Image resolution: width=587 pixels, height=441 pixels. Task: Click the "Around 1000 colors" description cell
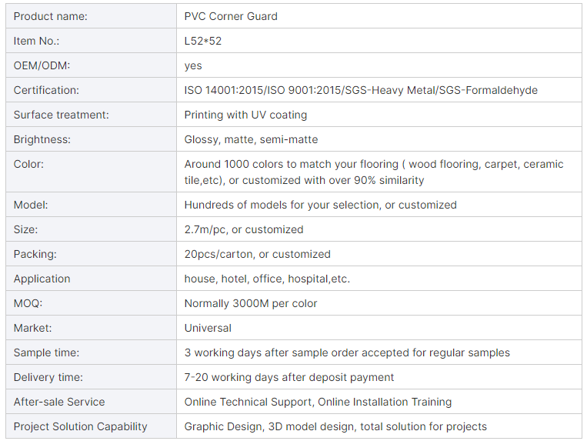[374, 172]
